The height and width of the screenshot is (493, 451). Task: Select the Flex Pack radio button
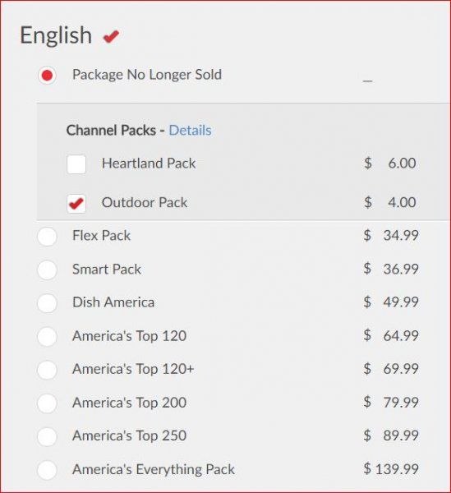tap(47, 236)
